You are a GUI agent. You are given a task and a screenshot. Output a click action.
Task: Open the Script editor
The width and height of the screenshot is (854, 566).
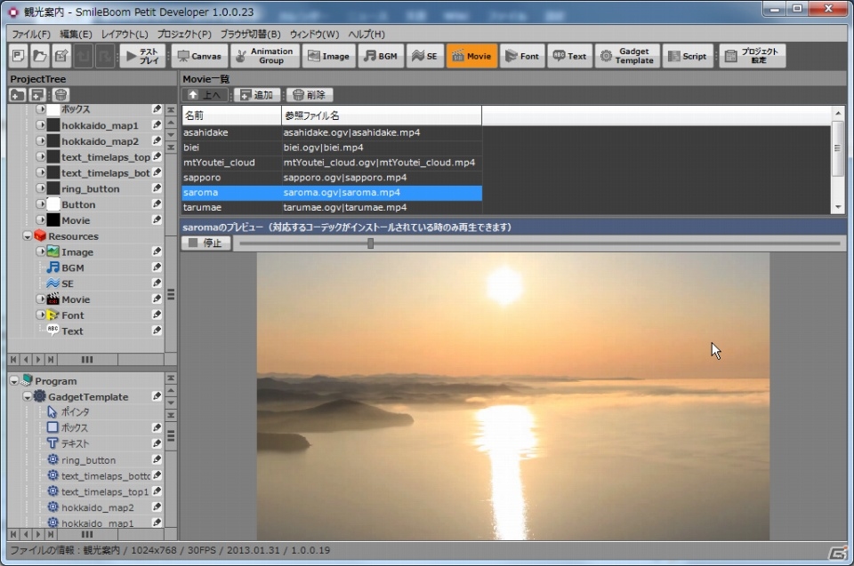688,55
